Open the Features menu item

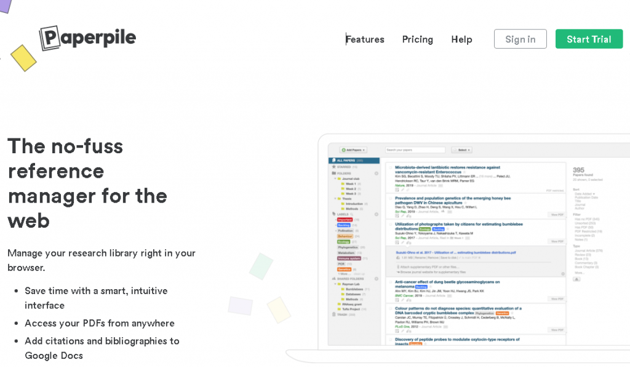(365, 39)
